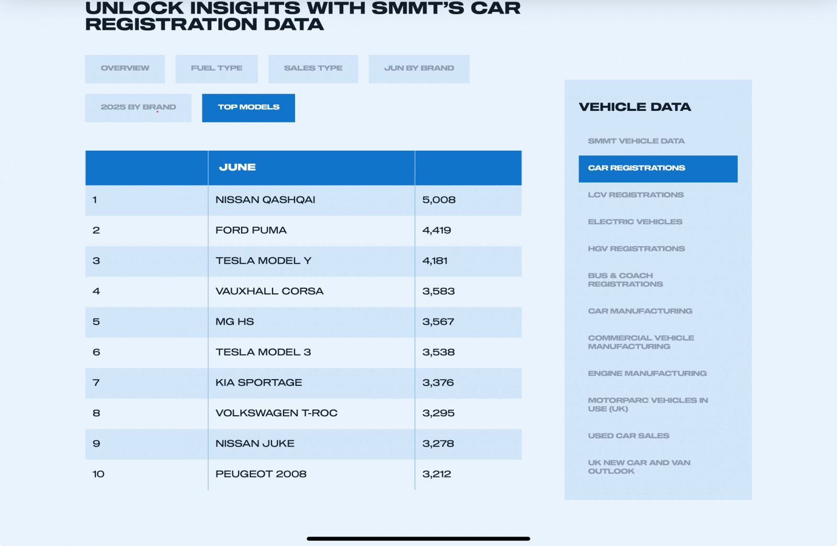This screenshot has height=546, width=837.
Task: Click the car registration data page heading
Action: tap(303, 16)
